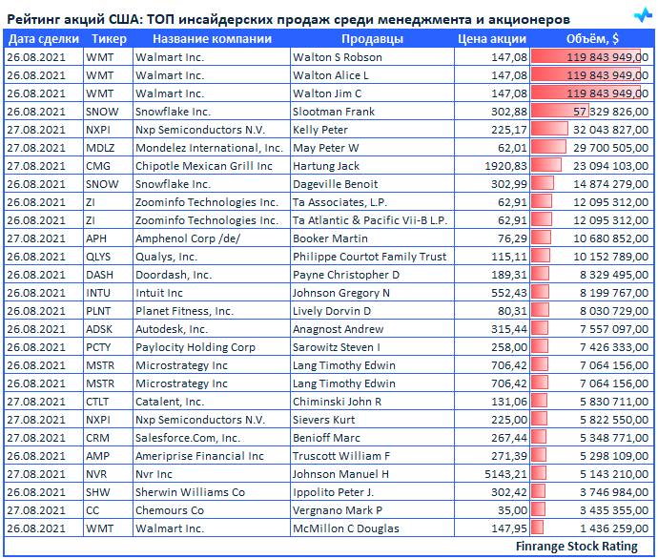The width and height of the screenshot is (658, 559).
Task: Select the 'Объём, $' column header
Action: (592, 39)
